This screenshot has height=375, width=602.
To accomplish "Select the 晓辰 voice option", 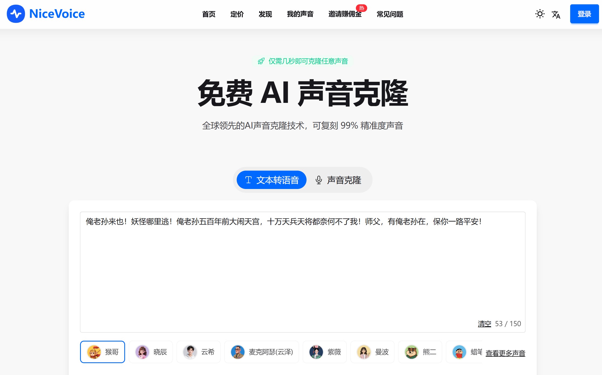I will 151,352.
